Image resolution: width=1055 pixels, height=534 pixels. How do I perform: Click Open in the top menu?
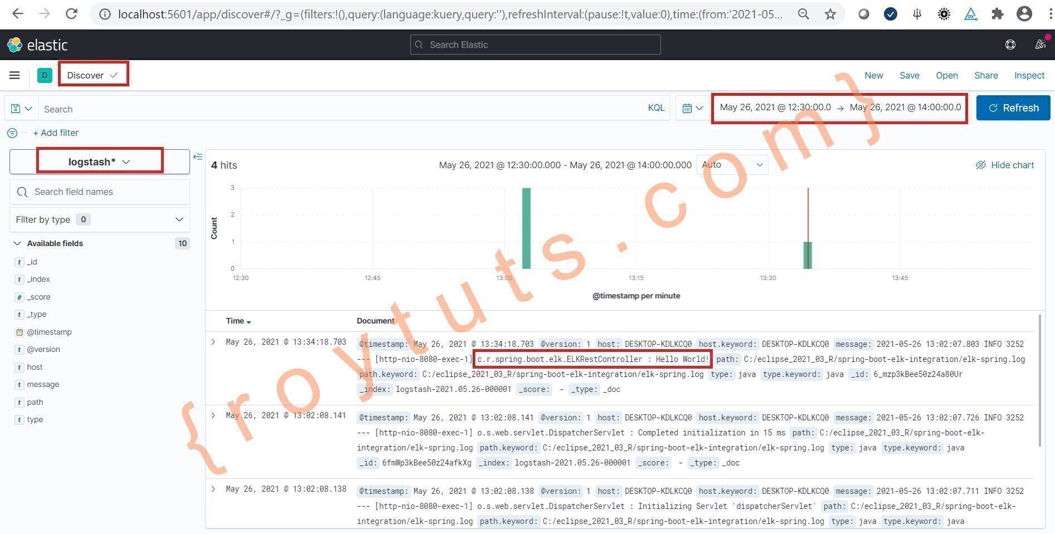[x=947, y=75]
